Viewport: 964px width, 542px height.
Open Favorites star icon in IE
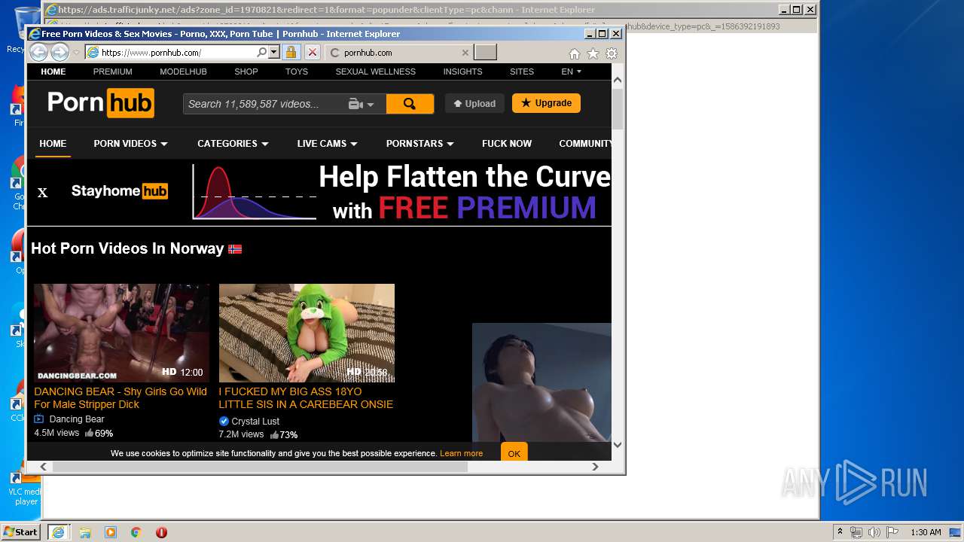tap(593, 53)
